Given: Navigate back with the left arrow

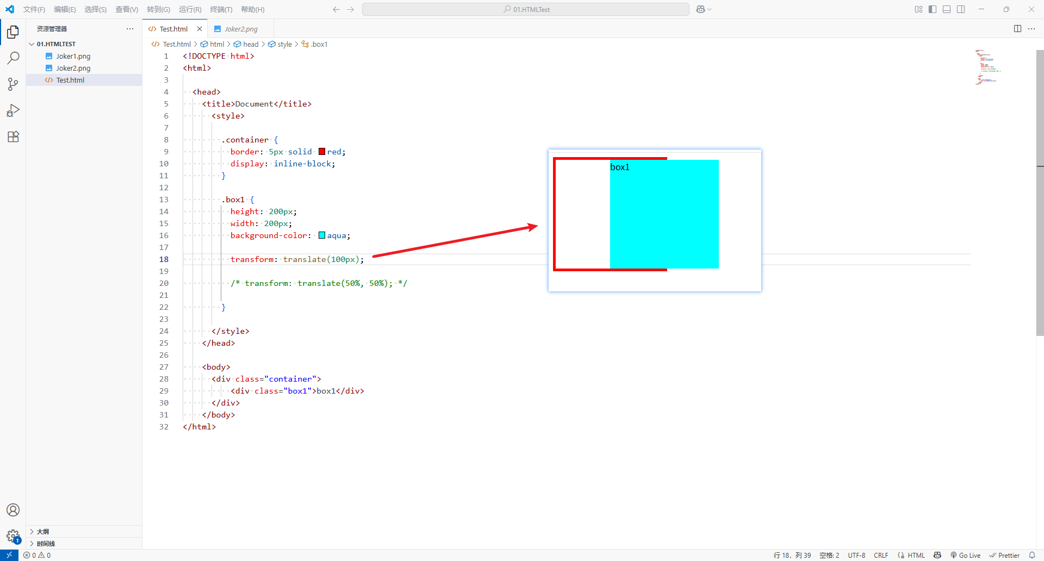Looking at the screenshot, I should [336, 9].
